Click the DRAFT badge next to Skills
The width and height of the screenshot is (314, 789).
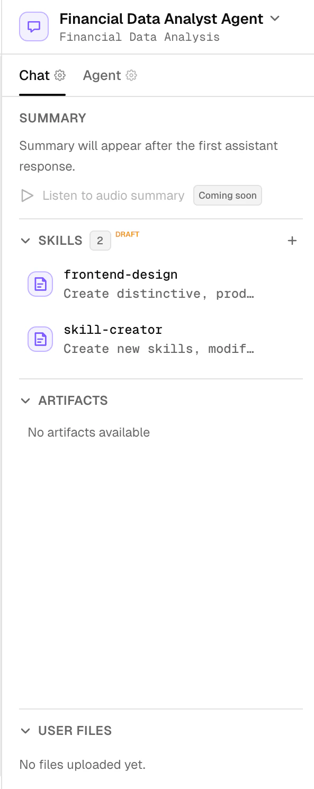click(x=127, y=234)
